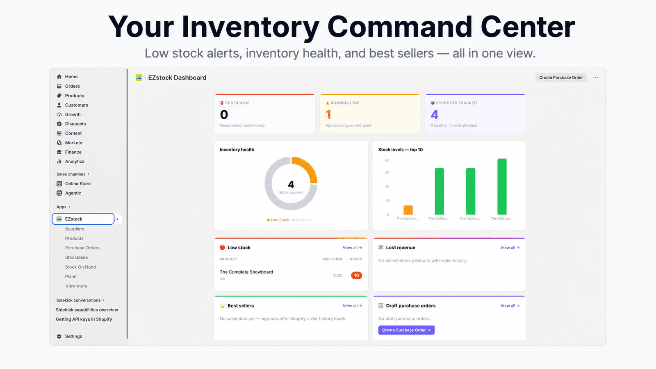Click the orange Low Stock legend dot
The image size is (656, 369).
pos(269,220)
